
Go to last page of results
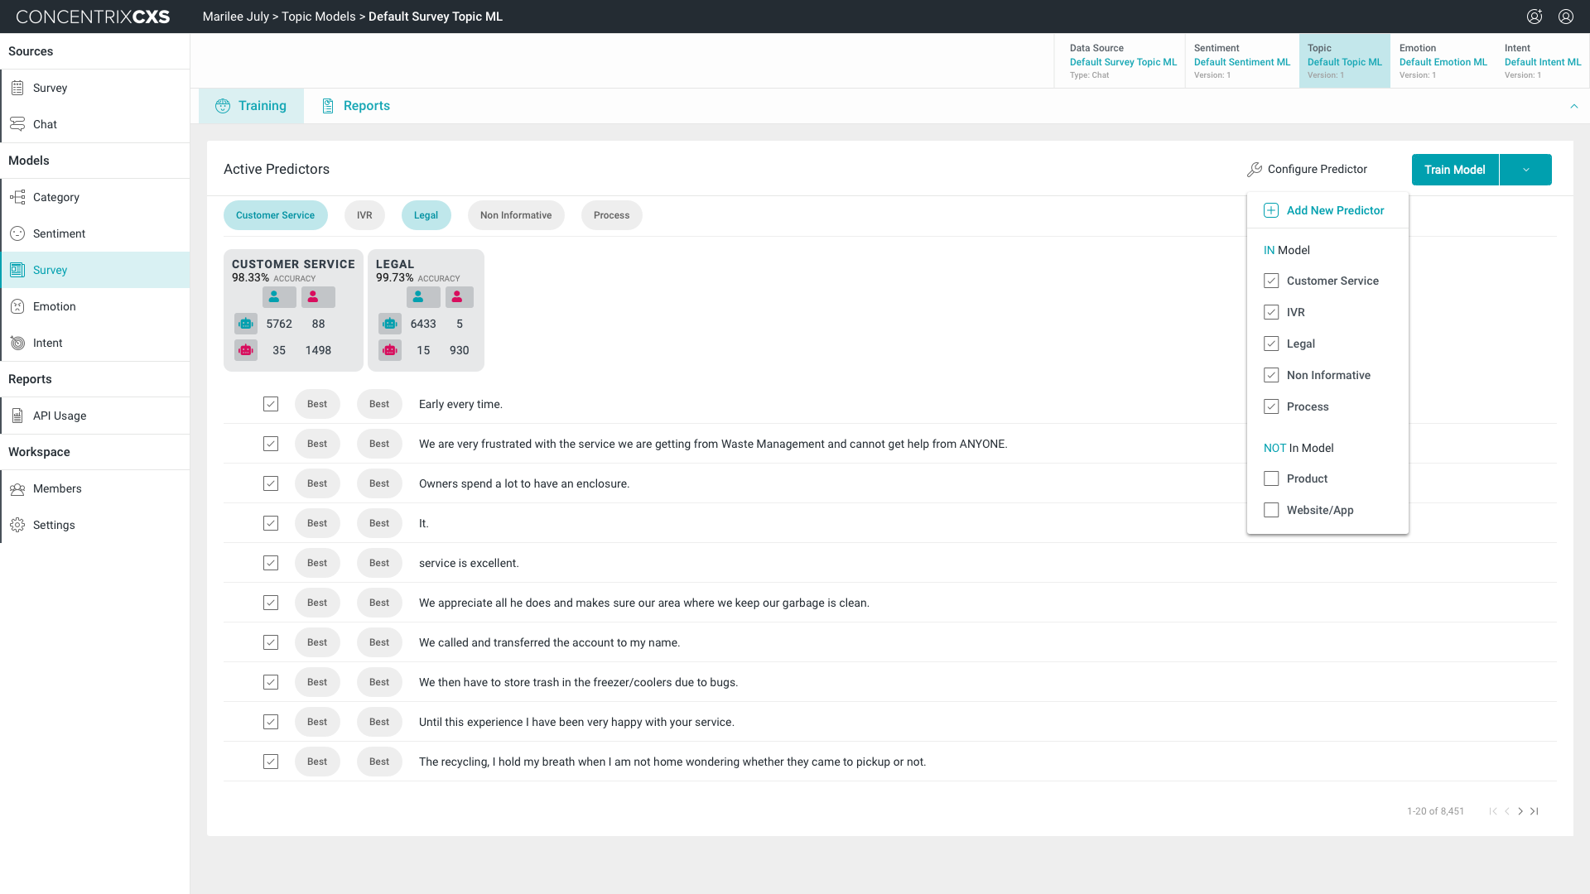1535,811
